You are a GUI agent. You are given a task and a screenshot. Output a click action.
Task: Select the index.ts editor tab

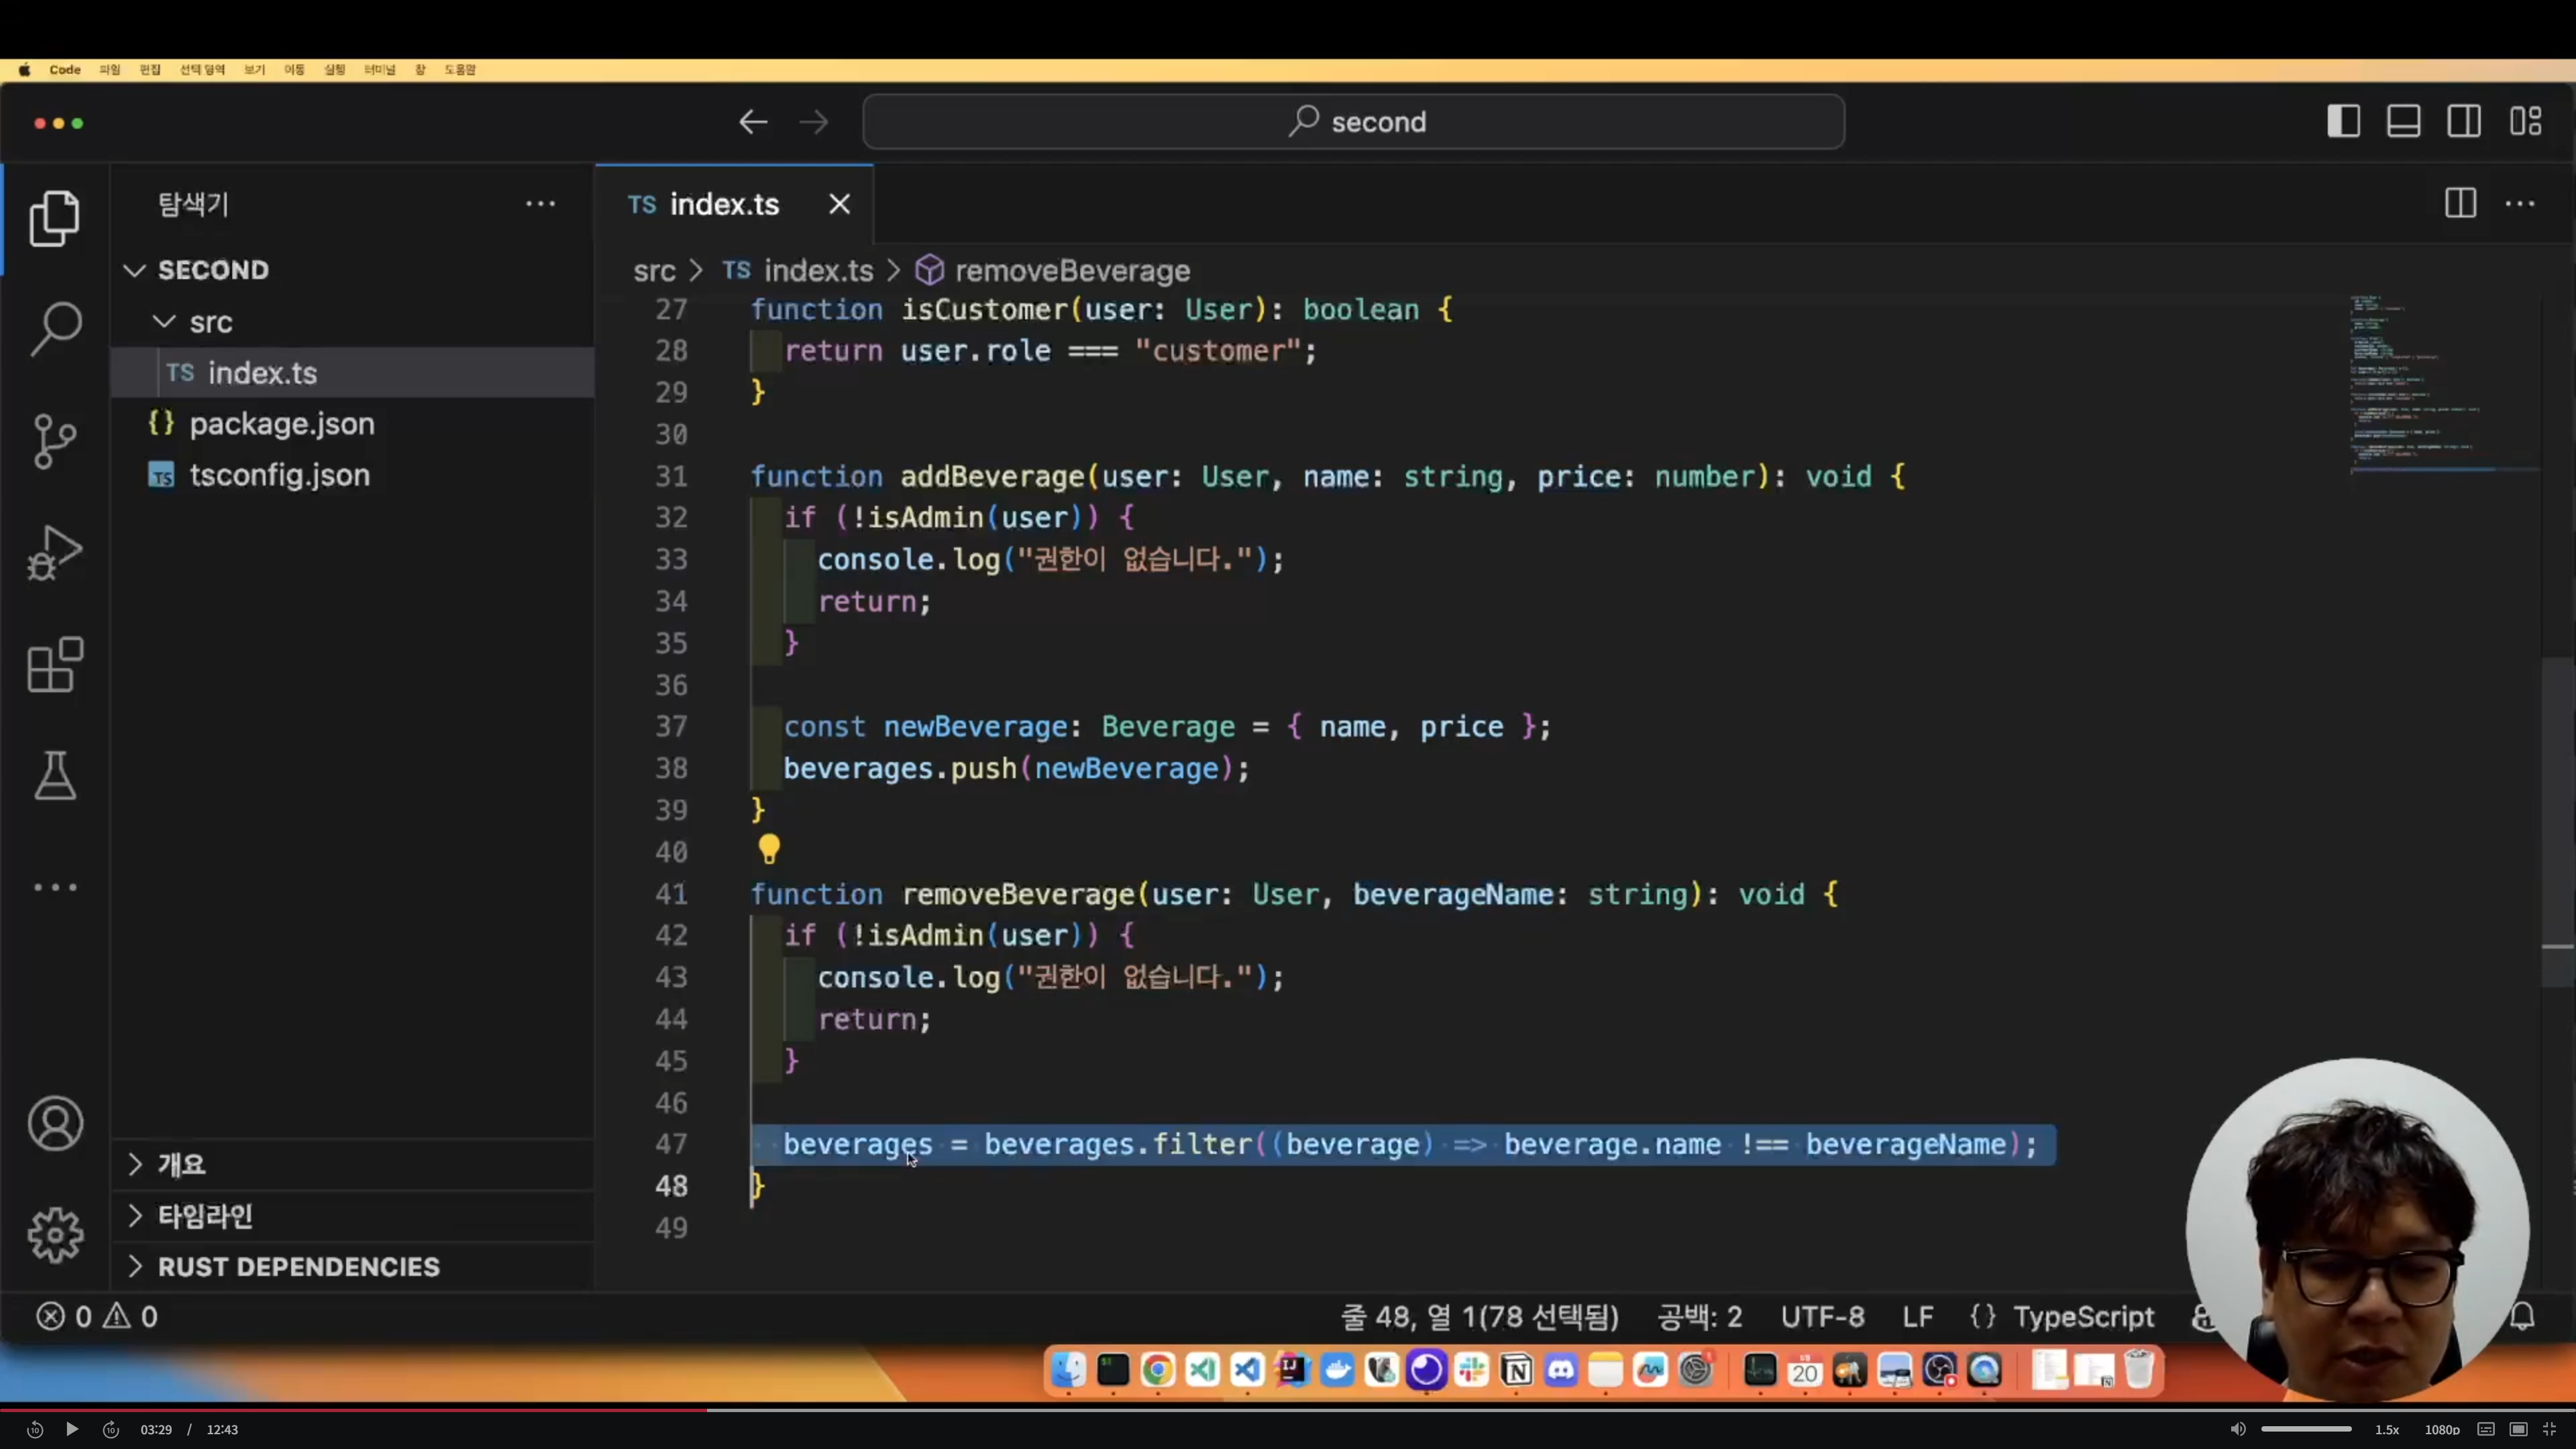coord(734,204)
